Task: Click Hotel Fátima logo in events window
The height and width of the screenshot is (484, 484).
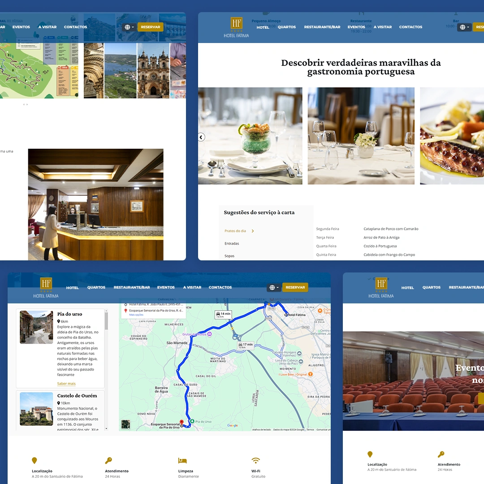Action: pos(381,288)
